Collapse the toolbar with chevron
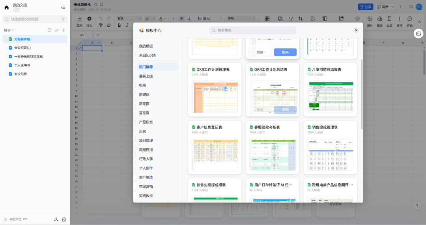426x225 pixels. pyautogui.click(x=419, y=22)
